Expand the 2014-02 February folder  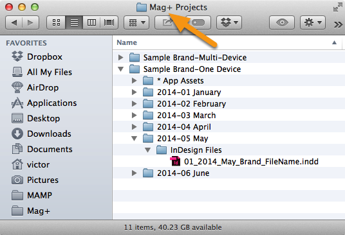134,103
